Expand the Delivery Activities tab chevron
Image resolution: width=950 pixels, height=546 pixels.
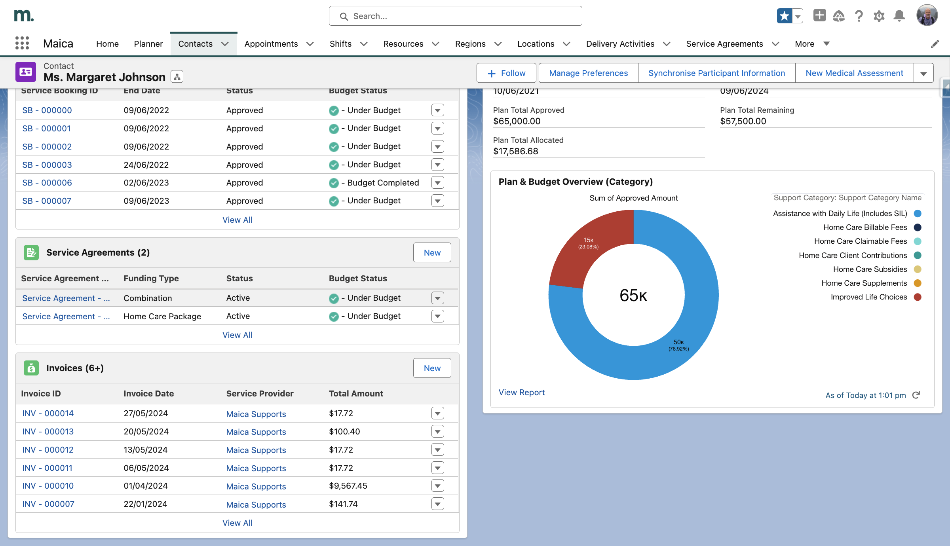pos(667,44)
